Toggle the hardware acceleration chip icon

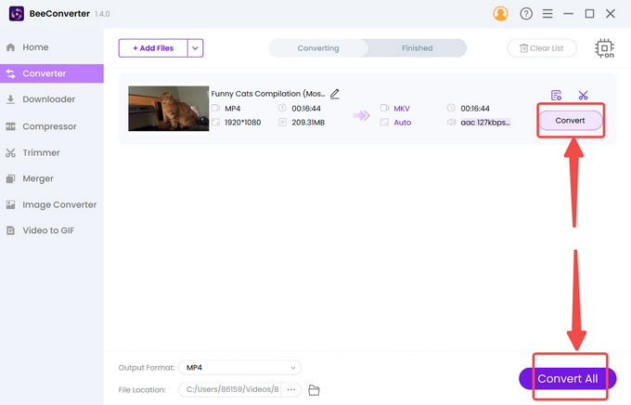604,48
